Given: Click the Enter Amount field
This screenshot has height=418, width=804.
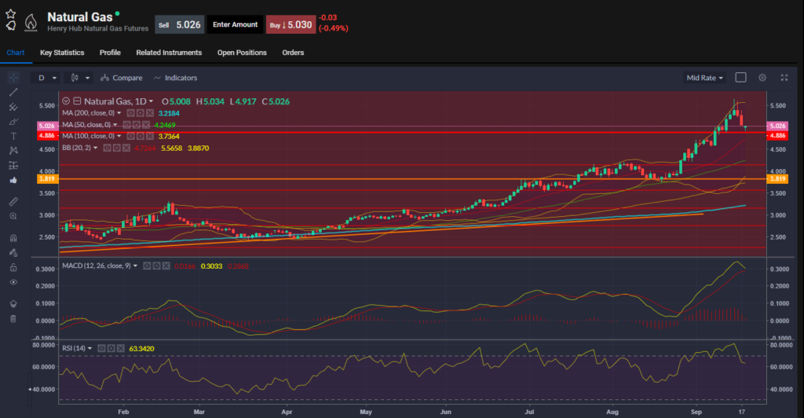Looking at the screenshot, I should (x=236, y=24).
